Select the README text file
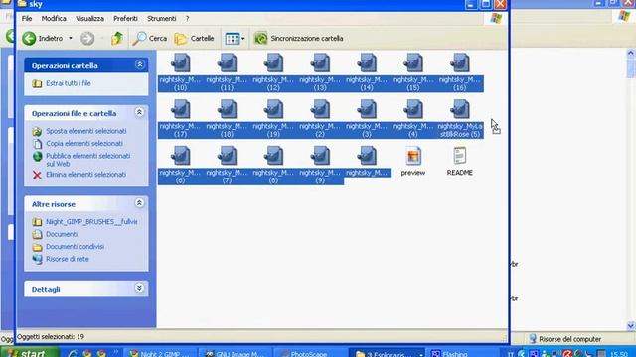The image size is (636, 357). click(x=459, y=161)
